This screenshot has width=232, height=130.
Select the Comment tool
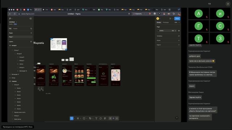[101, 118]
